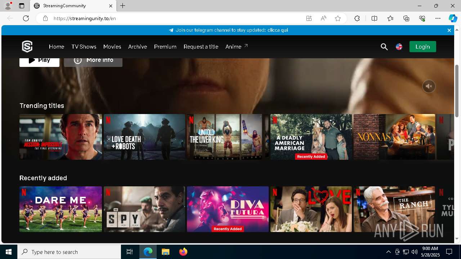Image resolution: width=461 pixels, height=259 pixels.
Task: Open the volume control in tray
Action: tap(414, 252)
